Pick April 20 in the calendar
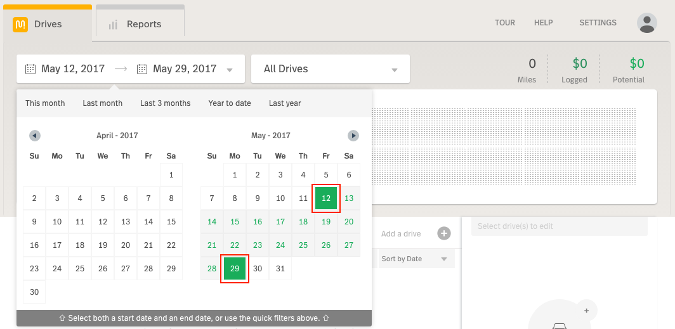The image size is (675, 329). click(x=126, y=245)
